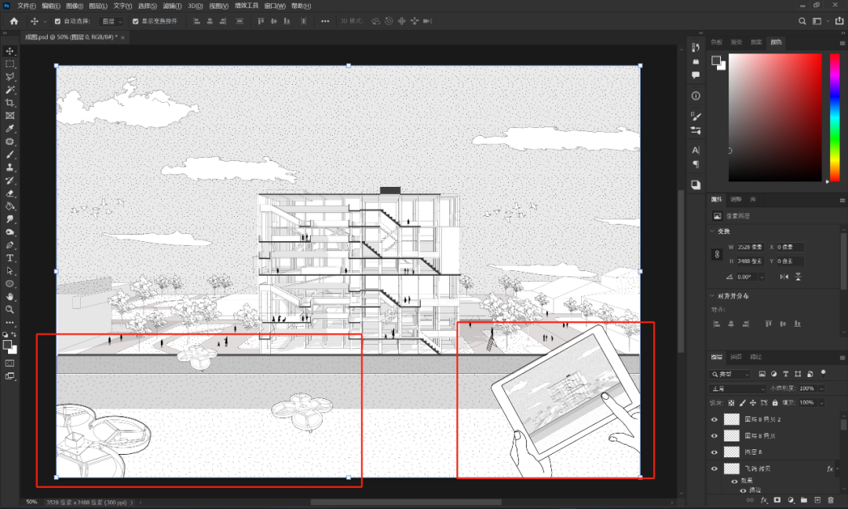The width and height of the screenshot is (848, 509).
Task: Open the Comments speech bubble panel
Action: coord(696,75)
